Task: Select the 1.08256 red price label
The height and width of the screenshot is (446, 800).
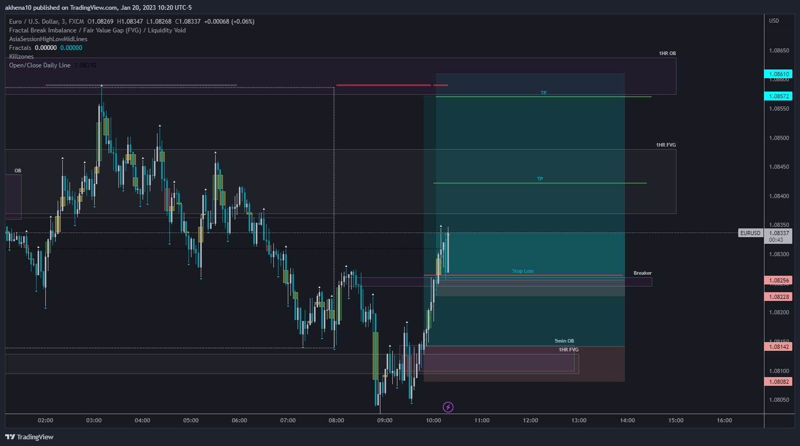Action: point(778,280)
